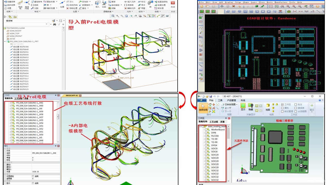Collapse the auto_routing_ready tree node
The width and height of the screenshot is (330, 185).
click(200, 126)
